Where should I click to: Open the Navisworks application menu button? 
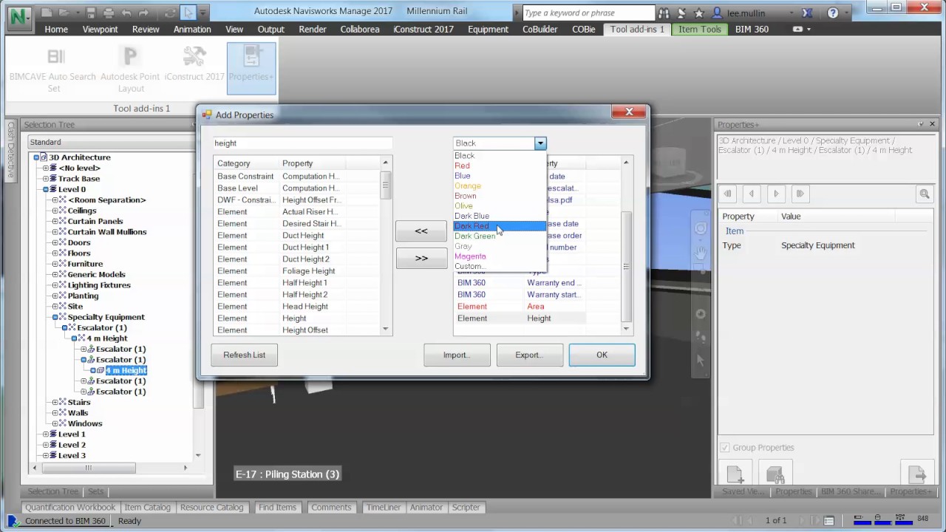click(x=19, y=18)
